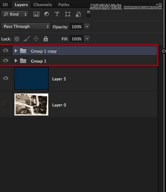
Task: Select the Group 1 copy layer name
Action: pyautogui.click(x=44, y=51)
